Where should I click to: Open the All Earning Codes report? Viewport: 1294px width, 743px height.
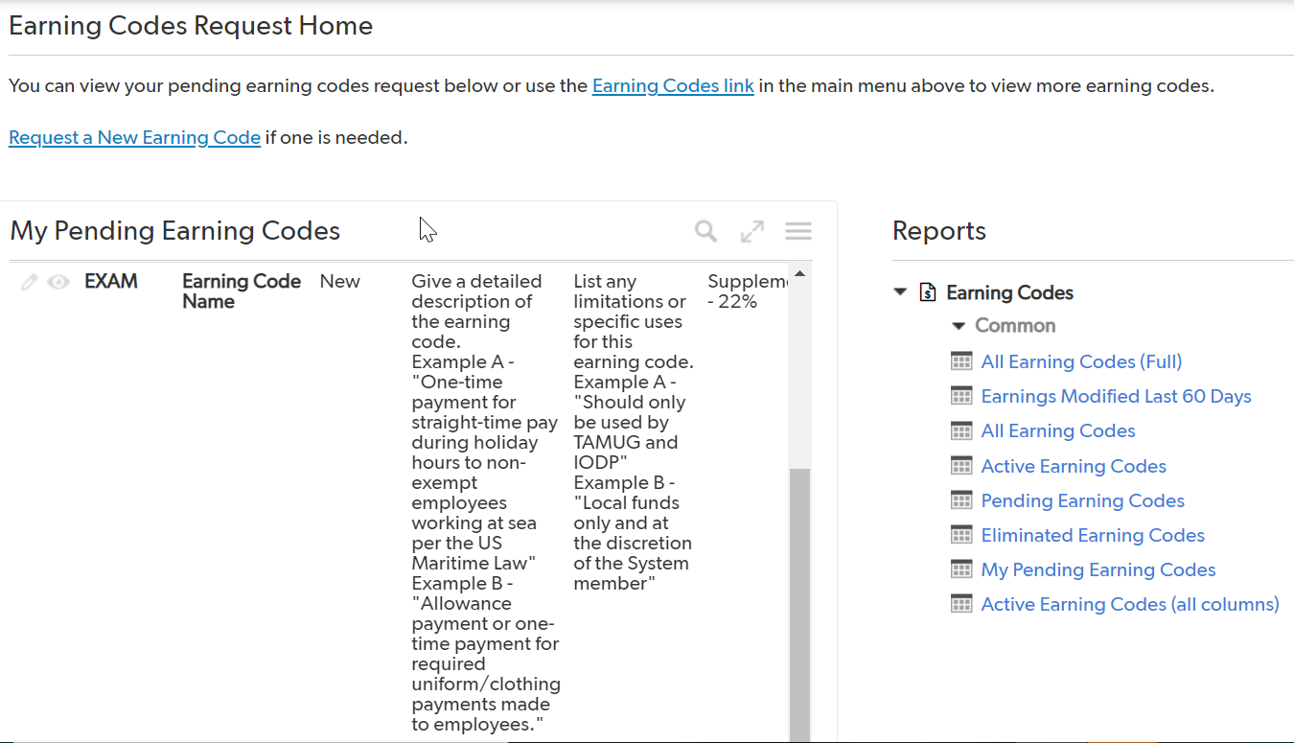(x=1057, y=430)
